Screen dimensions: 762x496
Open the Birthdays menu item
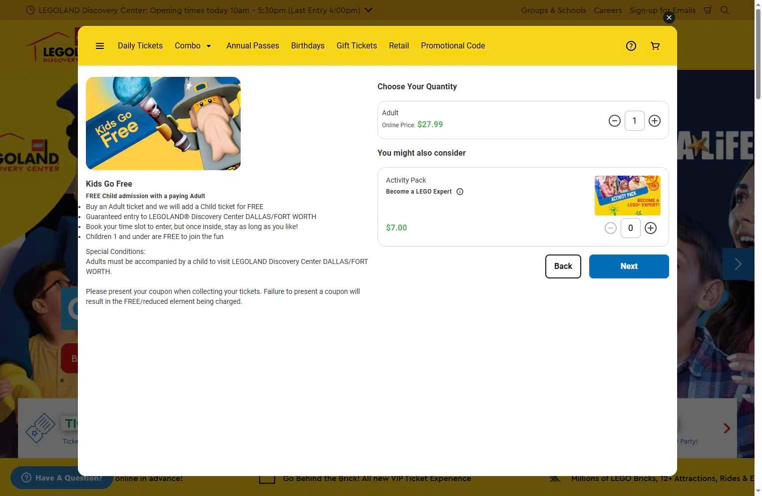[x=308, y=46]
